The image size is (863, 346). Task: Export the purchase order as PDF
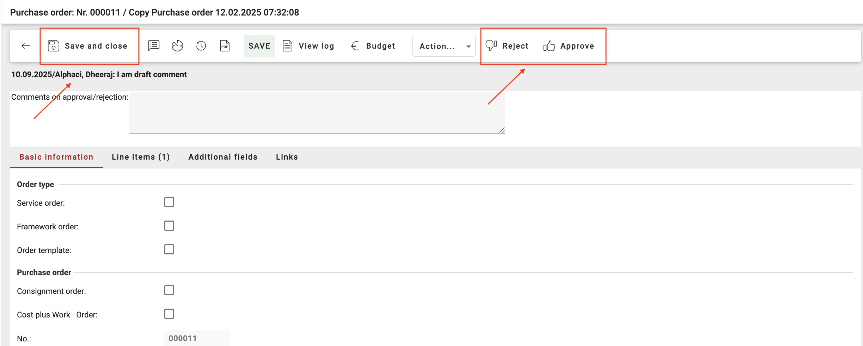[x=225, y=46]
